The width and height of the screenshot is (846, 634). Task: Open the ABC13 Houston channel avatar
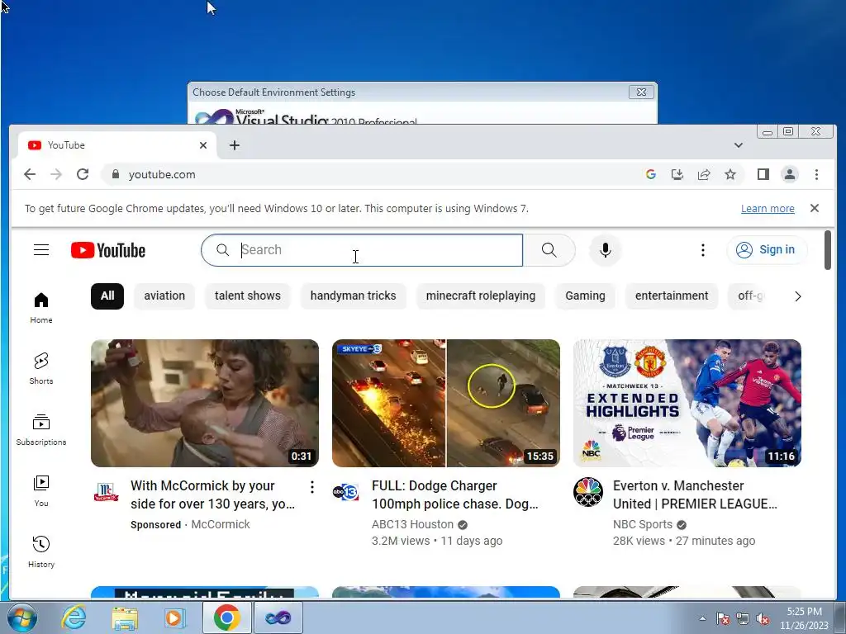tap(345, 492)
